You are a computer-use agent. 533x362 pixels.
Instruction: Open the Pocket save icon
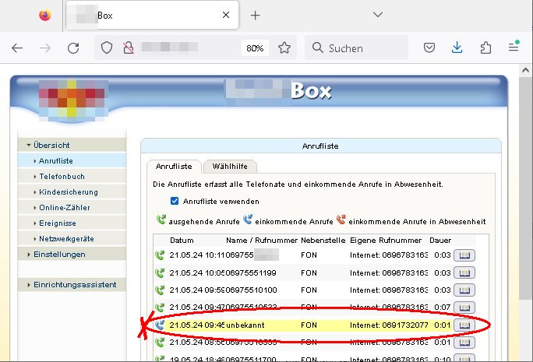click(429, 48)
